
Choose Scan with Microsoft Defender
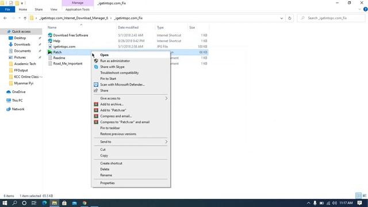coord(131,85)
